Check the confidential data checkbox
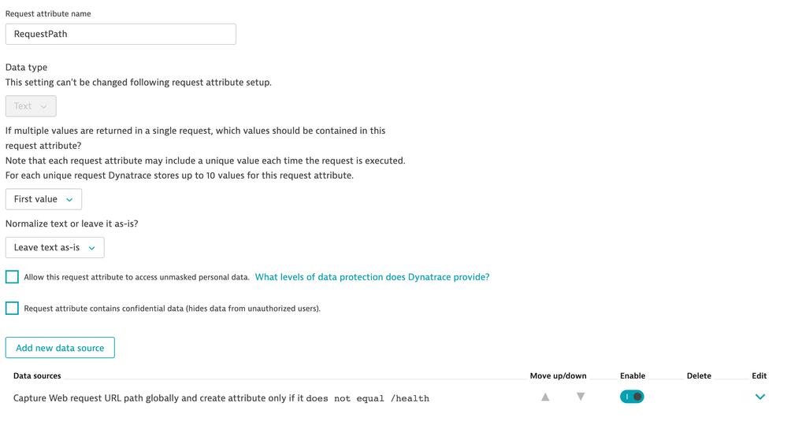The image size is (787, 425). point(12,309)
